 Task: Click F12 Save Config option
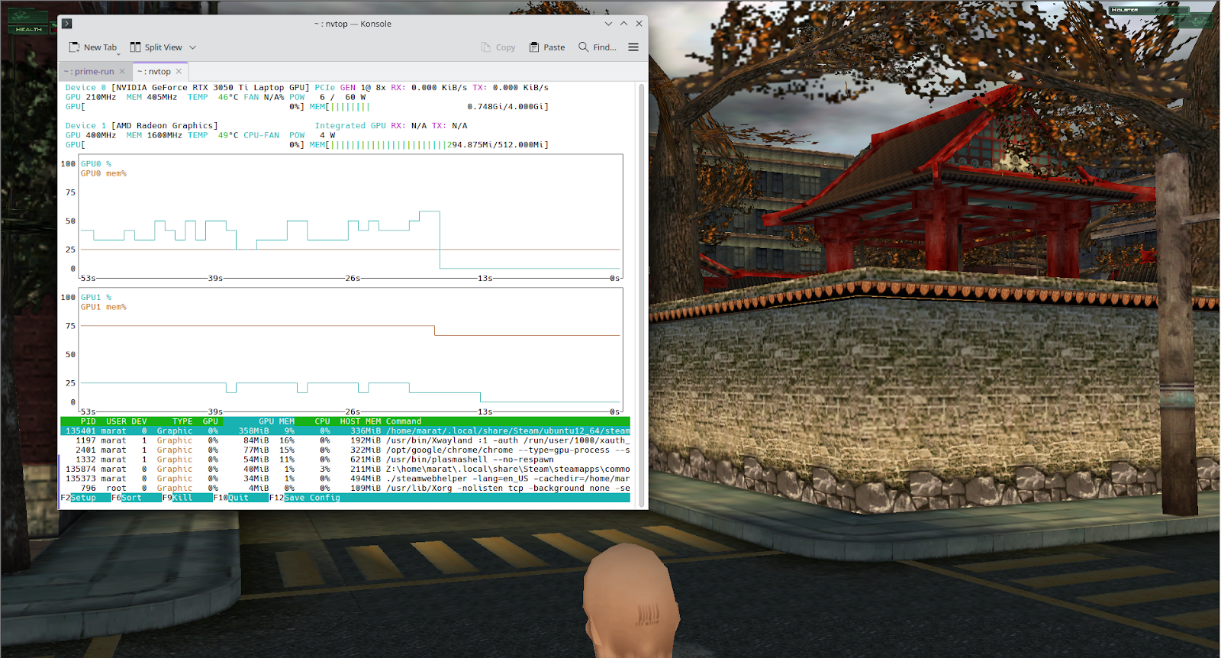click(305, 498)
